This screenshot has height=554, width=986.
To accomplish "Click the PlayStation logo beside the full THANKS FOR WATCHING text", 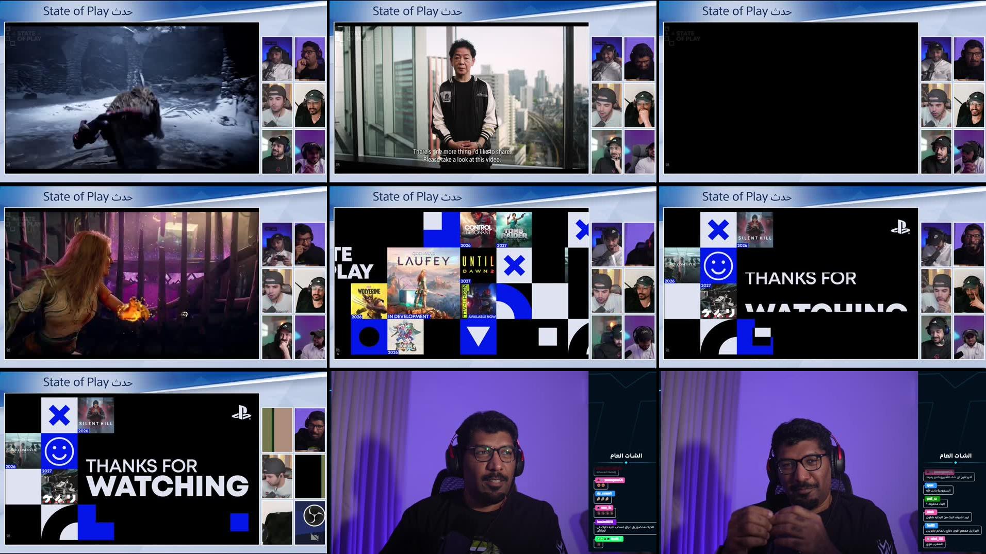I will (241, 413).
